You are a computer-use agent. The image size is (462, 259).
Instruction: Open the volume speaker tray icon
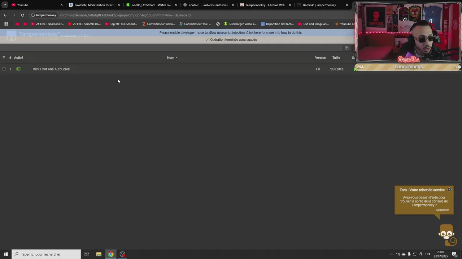point(398,254)
